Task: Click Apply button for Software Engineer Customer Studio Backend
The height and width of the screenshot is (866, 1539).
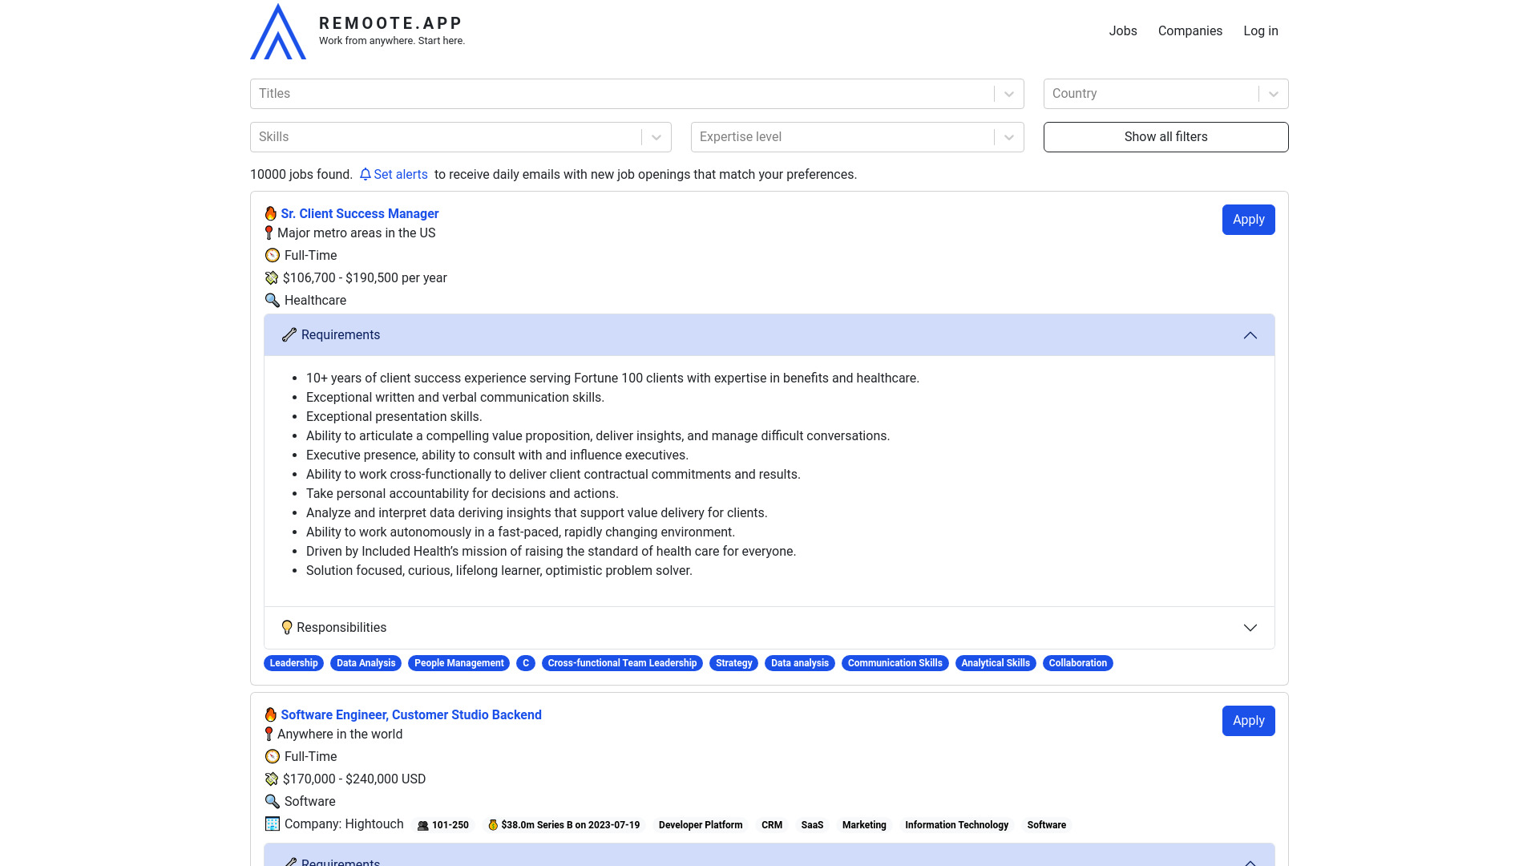Action: coord(1248,720)
